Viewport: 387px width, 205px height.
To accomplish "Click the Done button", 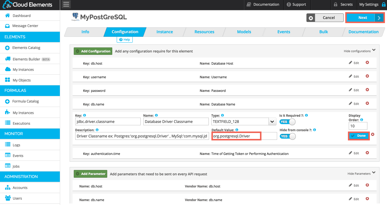I will tap(359, 136).
